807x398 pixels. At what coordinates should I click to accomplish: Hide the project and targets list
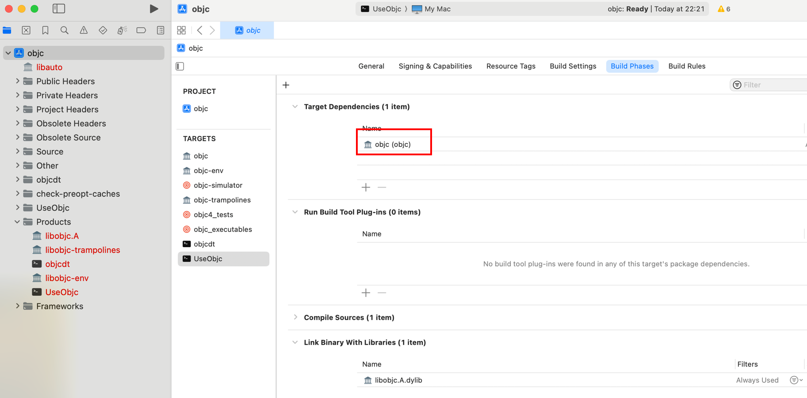(x=180, y=66)
